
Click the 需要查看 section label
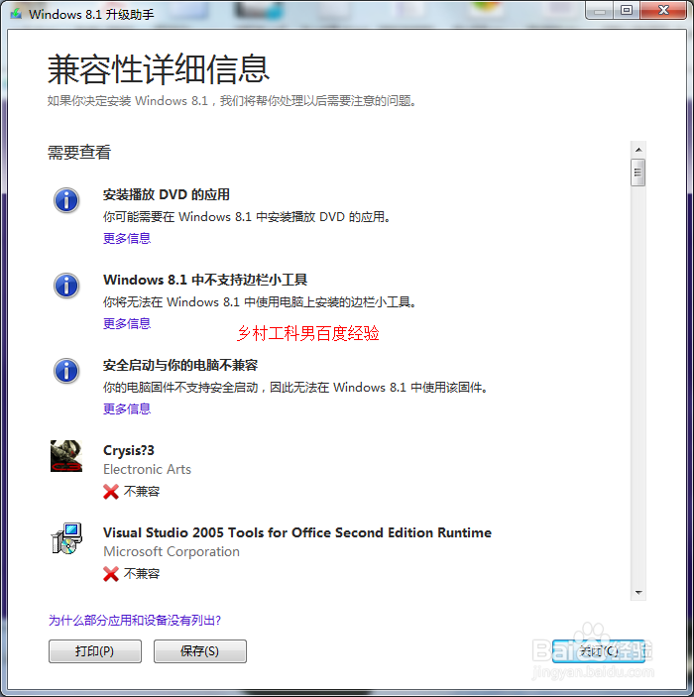79,153
